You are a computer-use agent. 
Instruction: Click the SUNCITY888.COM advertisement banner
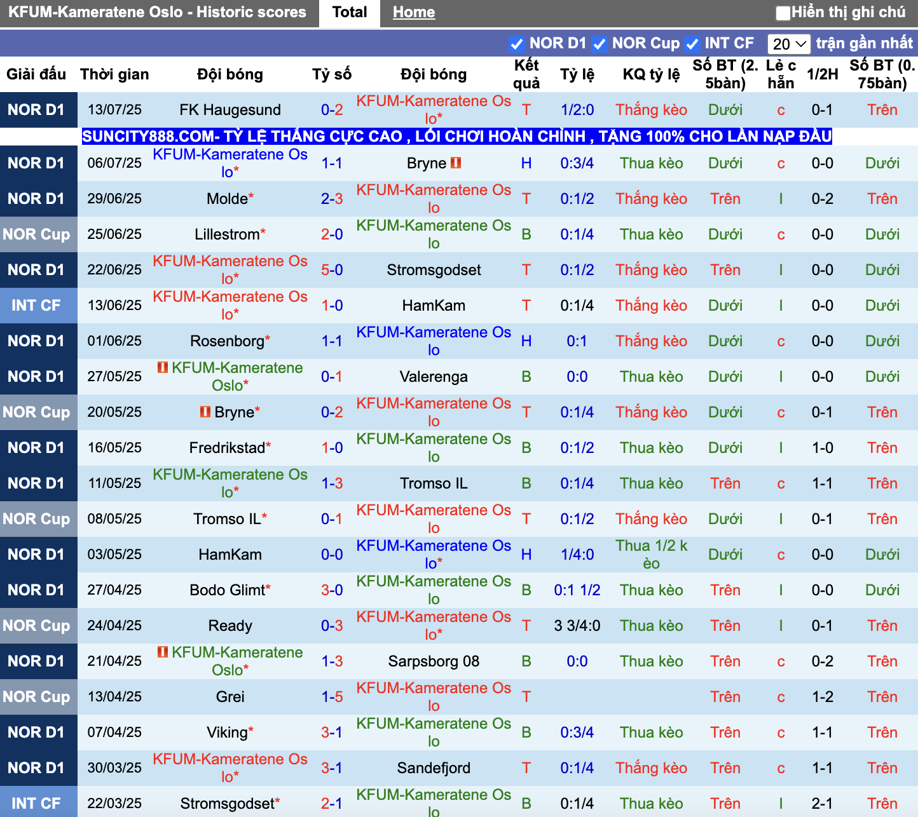coord(457,136)
